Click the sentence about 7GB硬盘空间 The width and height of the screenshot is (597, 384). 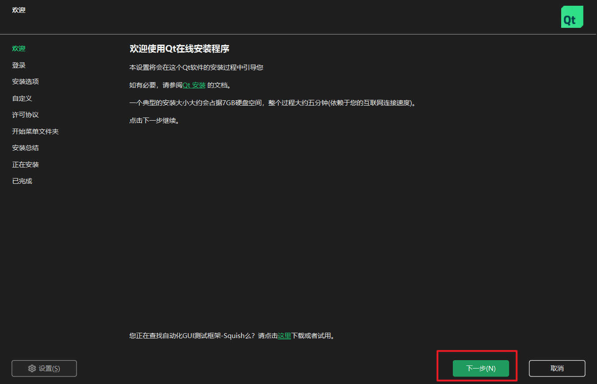[x=272, y=103]
